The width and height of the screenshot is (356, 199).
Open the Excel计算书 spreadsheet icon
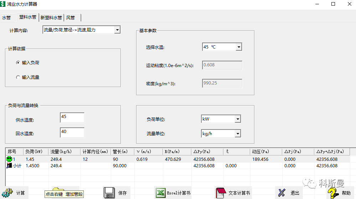[161, 193]
